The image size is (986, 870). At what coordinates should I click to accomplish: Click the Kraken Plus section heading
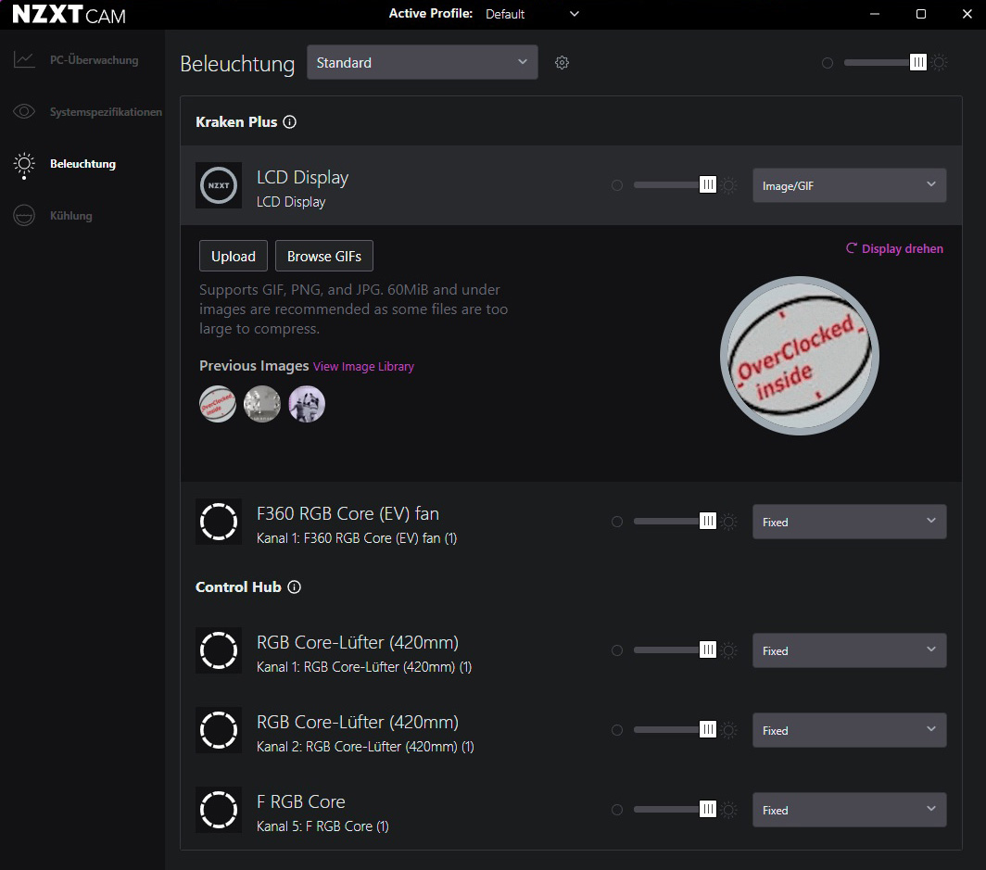pyautogui.click(x=236, y=122)
